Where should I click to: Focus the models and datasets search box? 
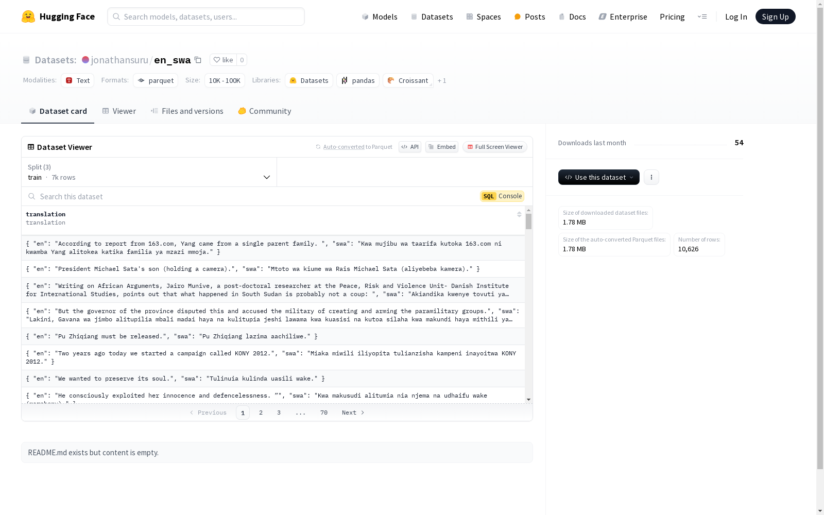pos(206,16)
